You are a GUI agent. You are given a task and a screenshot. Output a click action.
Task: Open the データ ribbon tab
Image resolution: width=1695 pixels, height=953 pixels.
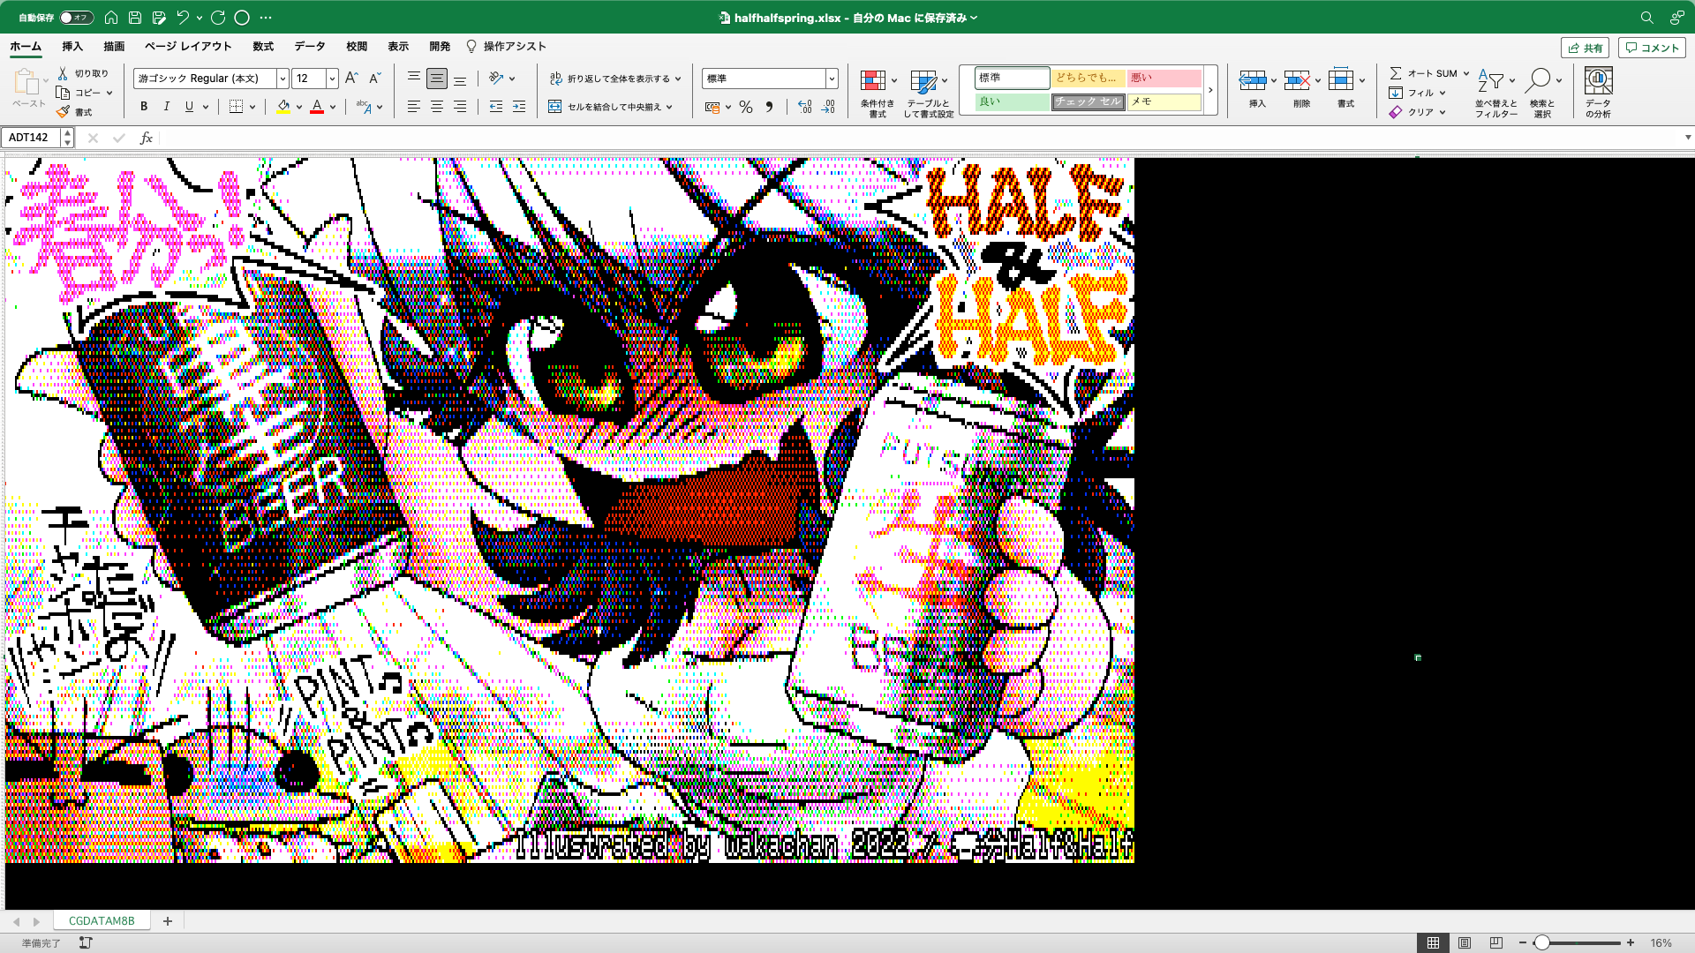pyautogui.click(x=310, y=46)
